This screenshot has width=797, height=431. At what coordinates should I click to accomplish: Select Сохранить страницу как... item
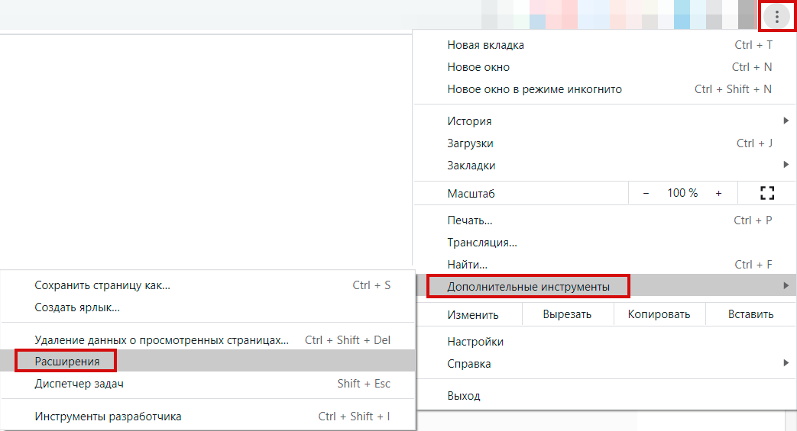[x=208, y=285]
